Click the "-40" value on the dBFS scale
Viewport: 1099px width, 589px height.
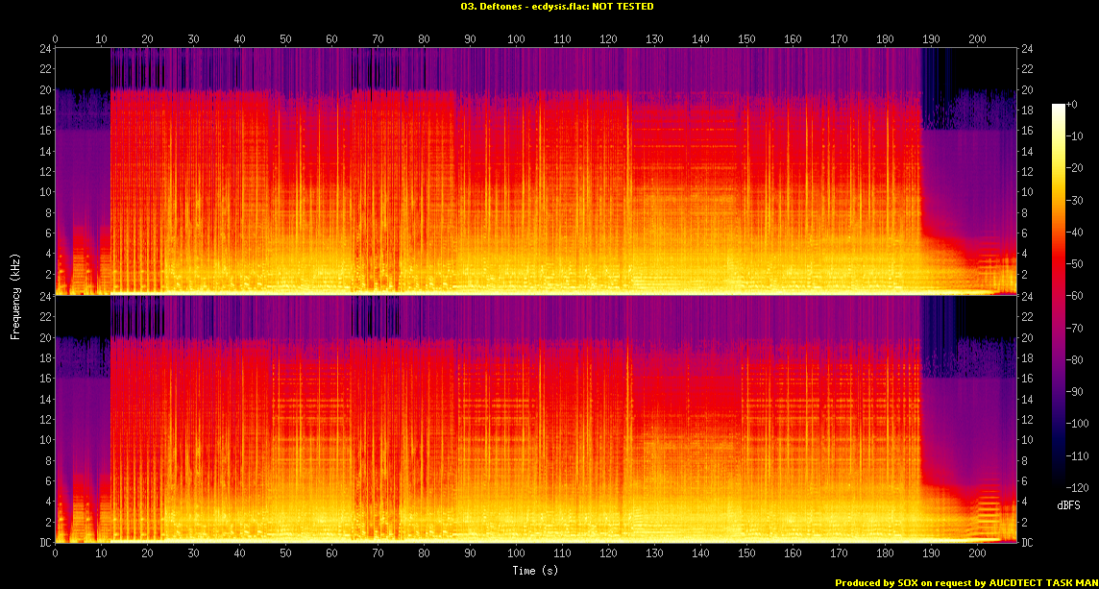[x=1075, y=232]
